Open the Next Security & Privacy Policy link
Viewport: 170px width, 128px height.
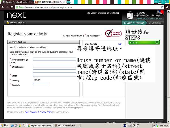[38, 112]
